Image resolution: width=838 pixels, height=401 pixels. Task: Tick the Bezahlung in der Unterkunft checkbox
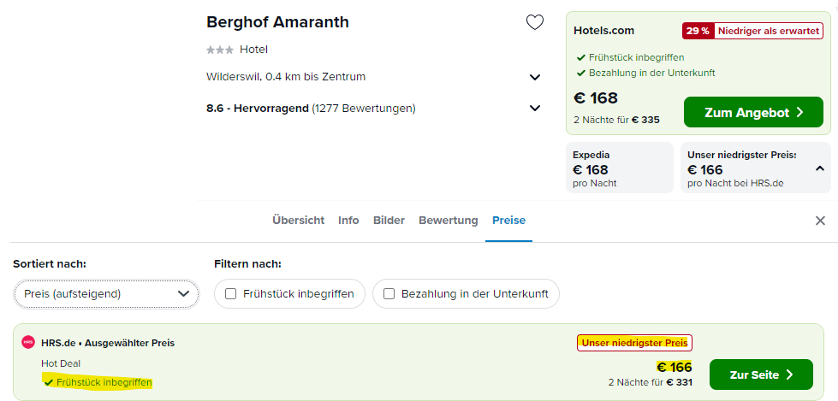pyautogui.click(x=389, y=293)
